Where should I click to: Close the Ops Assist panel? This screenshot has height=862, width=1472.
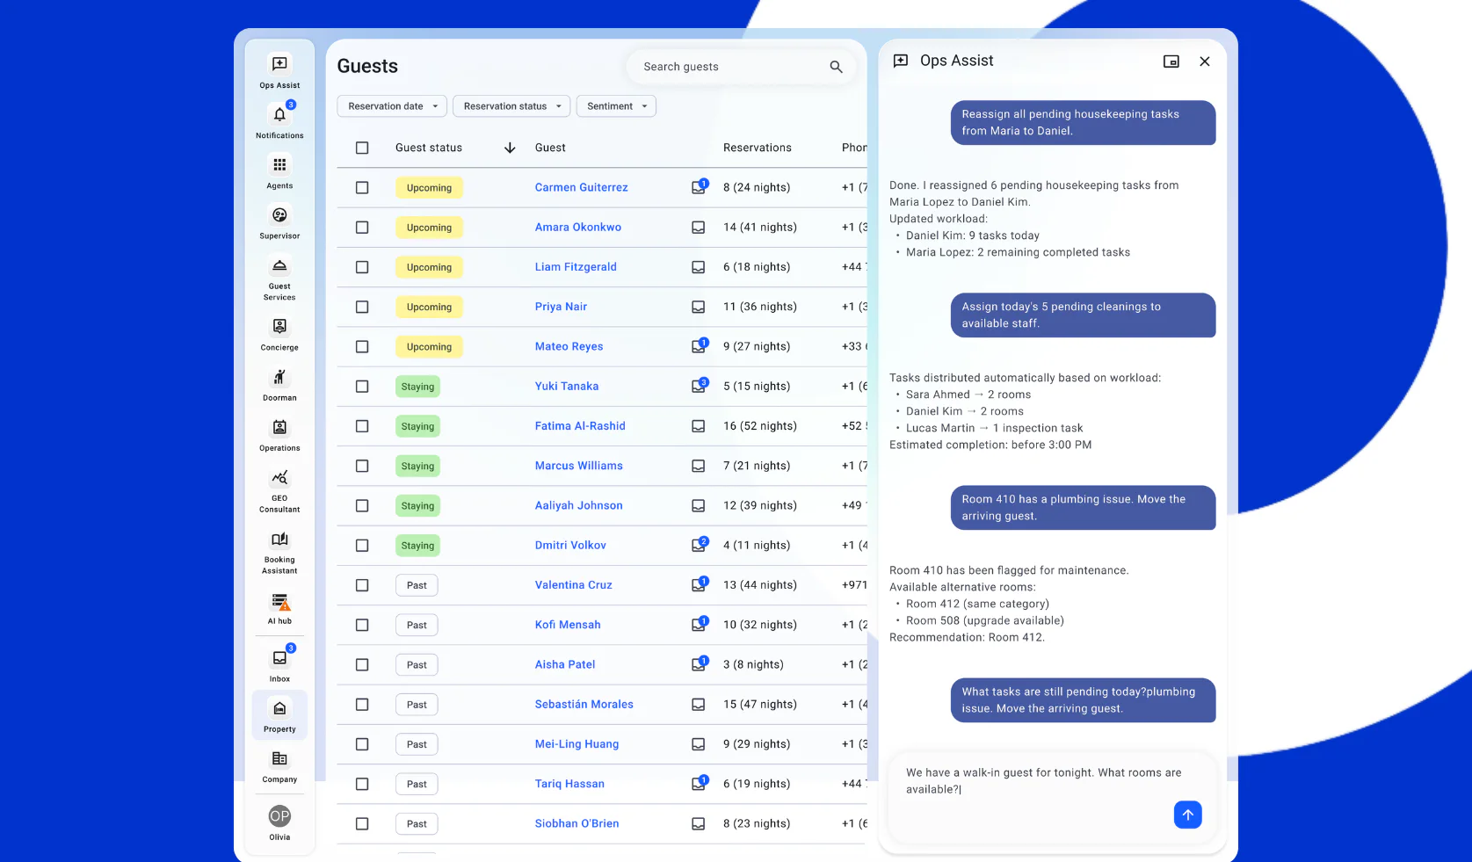pos(1205,62)
